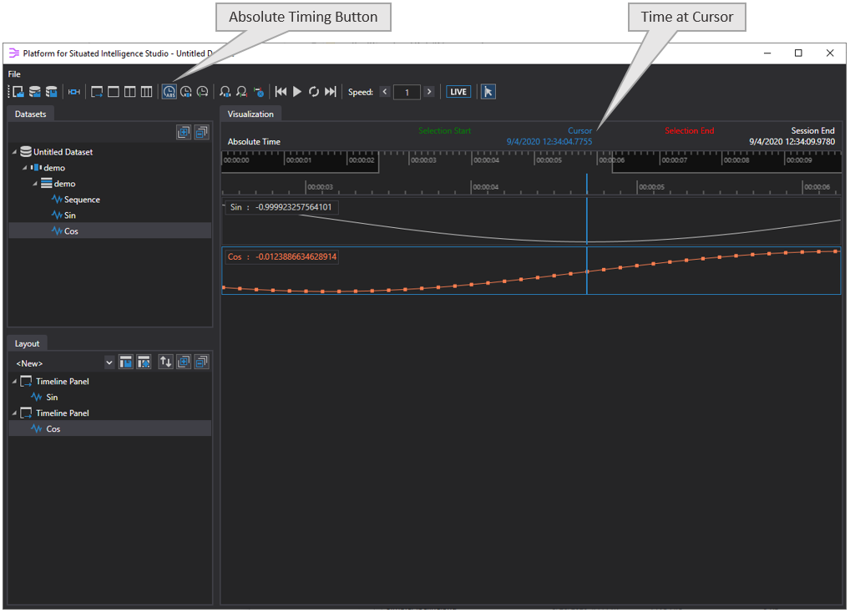Viewport: 850px width, 613px height.
Task: Toggle repeat playback mode
Action: 314,92
